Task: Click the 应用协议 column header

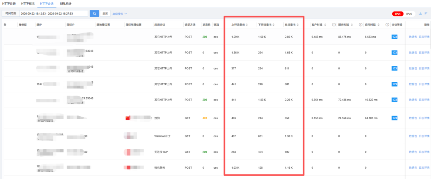Action: pos(160,25)
